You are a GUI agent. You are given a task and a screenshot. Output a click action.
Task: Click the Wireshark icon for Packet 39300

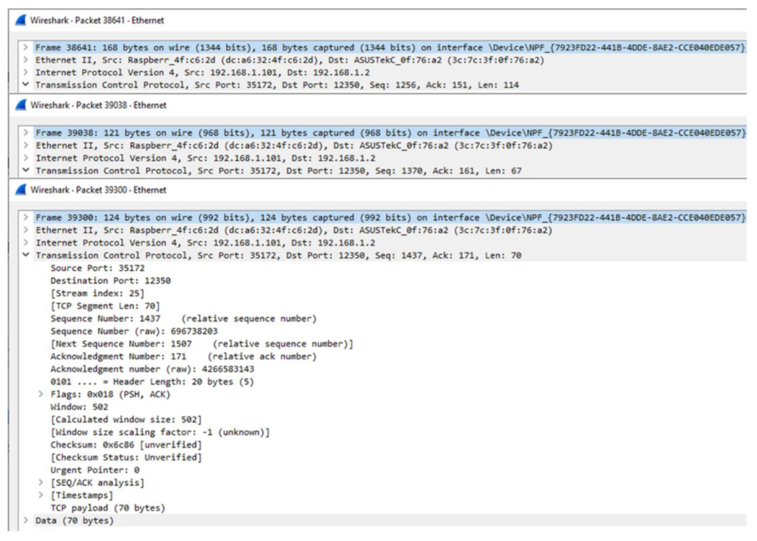(20, 190)
